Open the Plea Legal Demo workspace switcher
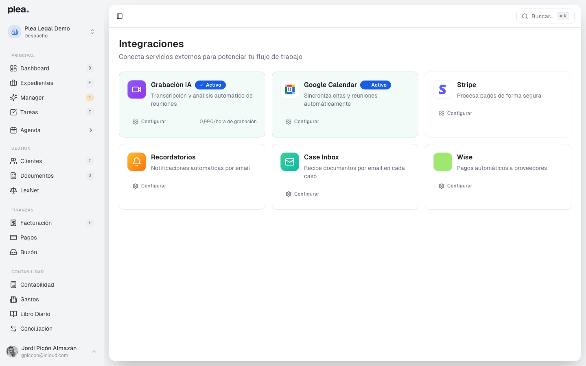Image resolution: width=586 pixels, height=366 pixels. click(92, 31)
